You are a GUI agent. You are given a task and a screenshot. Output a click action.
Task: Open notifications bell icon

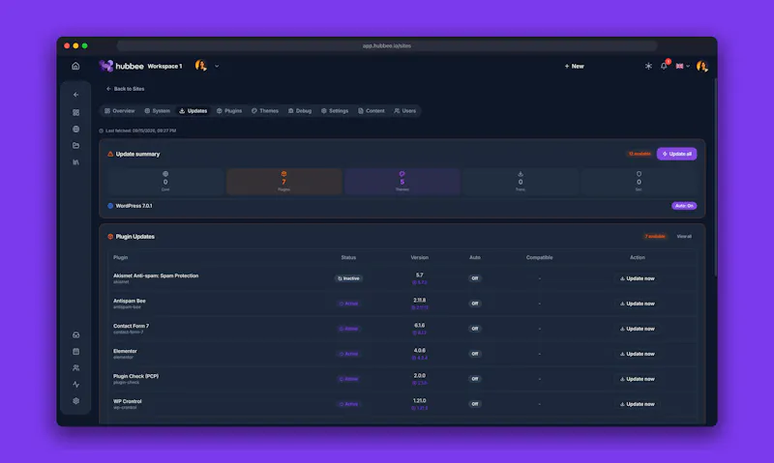[664, 66]
